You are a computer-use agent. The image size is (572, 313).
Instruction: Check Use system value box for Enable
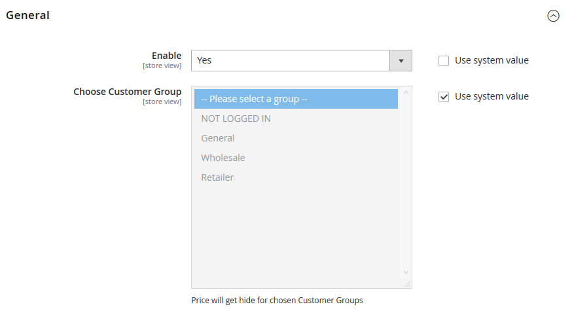click(x=444, y=61)
